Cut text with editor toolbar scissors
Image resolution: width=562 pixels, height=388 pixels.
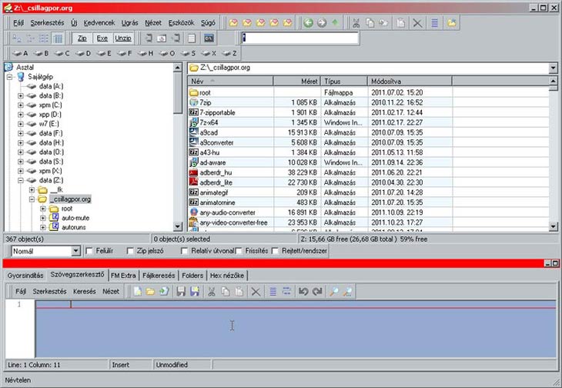212,291
